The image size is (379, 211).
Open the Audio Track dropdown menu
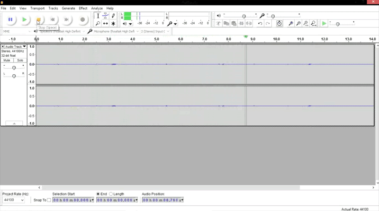14,47
